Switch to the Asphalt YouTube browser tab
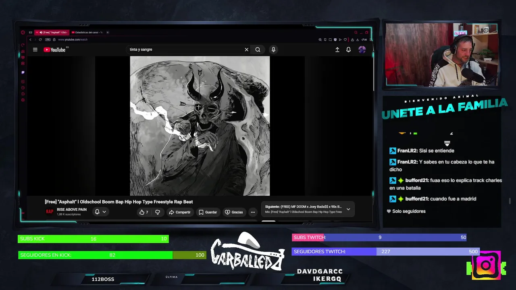Screen dimensions: 516x290 click(x=52, y=32)
